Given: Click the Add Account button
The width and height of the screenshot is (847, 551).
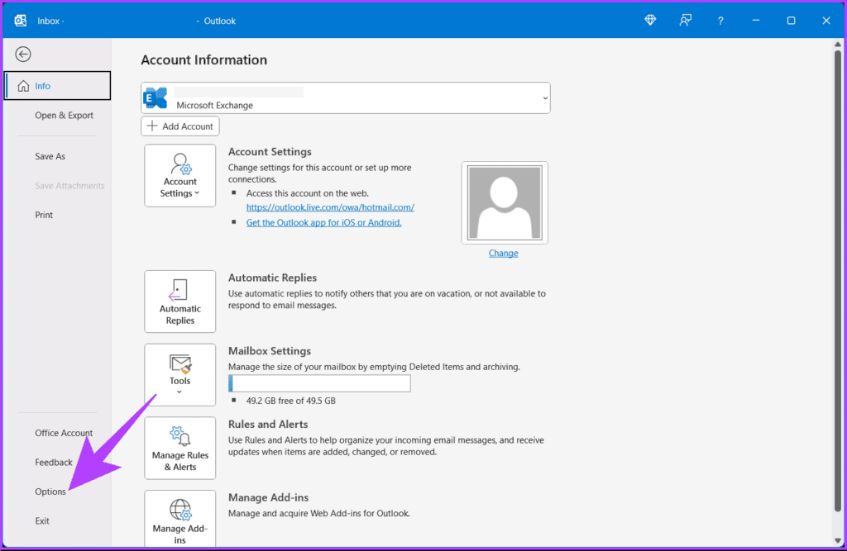Looking at the screenshot, I should (x=179, y=126).
